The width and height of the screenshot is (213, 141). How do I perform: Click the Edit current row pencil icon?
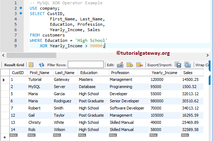pos(120,65)
